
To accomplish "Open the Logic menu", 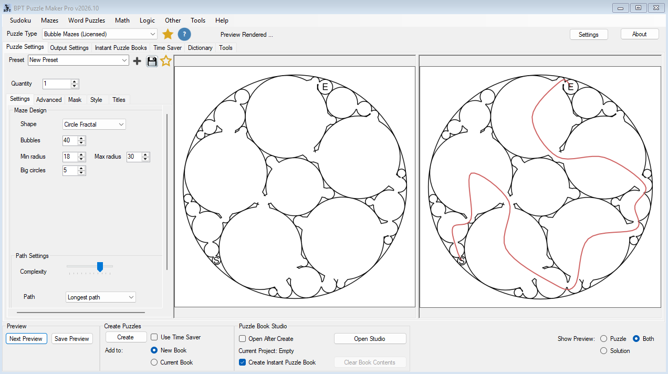I will point(148,20).
